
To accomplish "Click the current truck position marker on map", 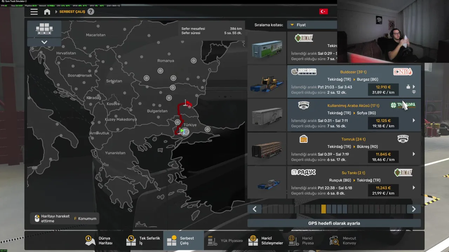I will (185, 132).
